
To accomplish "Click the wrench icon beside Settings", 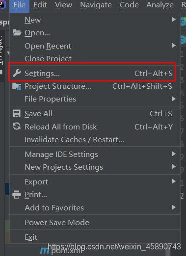I will pos(17,73).
